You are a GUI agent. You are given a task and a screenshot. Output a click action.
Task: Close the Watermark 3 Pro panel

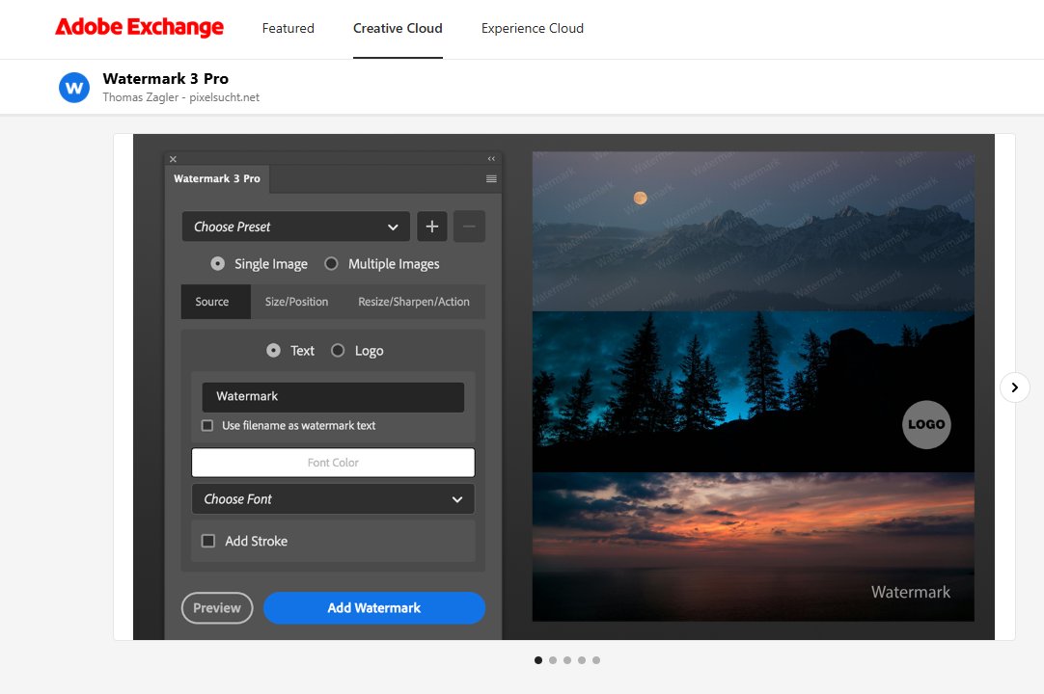click(x=173, y=158)
